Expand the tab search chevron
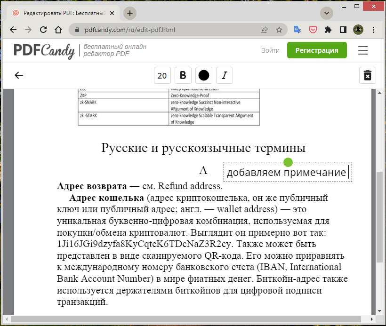Image resolution: width=386 pixels, height=326 pixels. pyautogui.click(x=327, y=13)
